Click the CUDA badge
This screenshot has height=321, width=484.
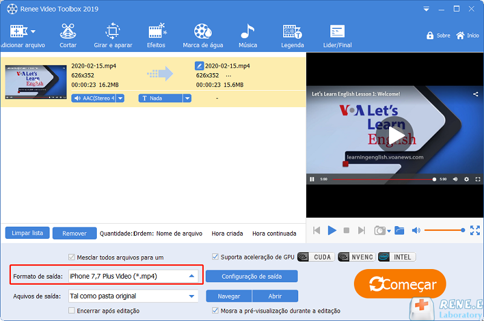point(316,257)
